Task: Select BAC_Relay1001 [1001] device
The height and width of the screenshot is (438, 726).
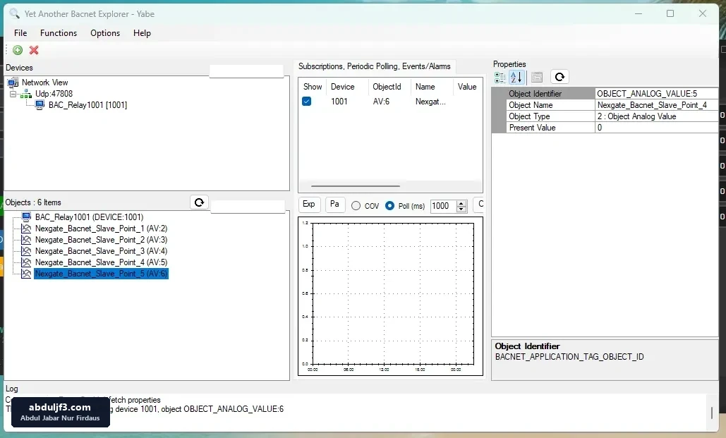Action: (87, 105)
